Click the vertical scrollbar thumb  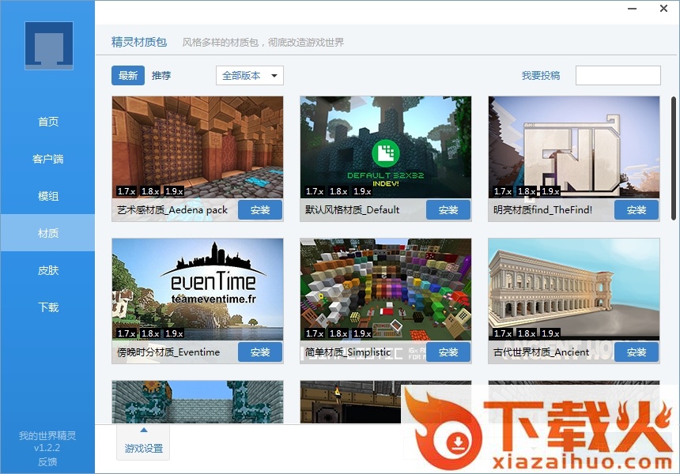(674, 158)
